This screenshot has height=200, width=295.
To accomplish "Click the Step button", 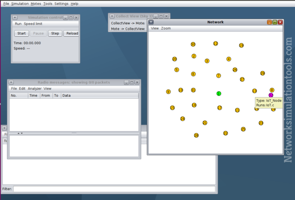I will [x=55, y=33].
